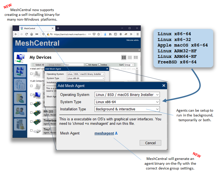Open the Firefox downloads icon in toolbar
The width and height of the screenshot is (219, 173).
105,34
